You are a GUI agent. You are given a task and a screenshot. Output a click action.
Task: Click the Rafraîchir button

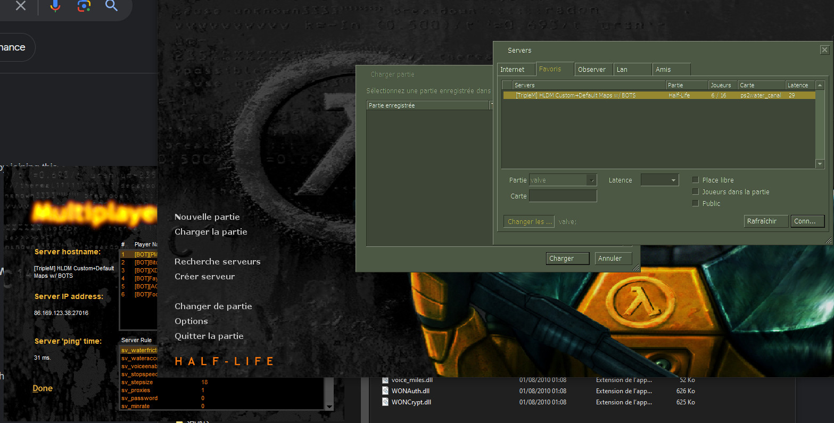(x=766, y=221)
